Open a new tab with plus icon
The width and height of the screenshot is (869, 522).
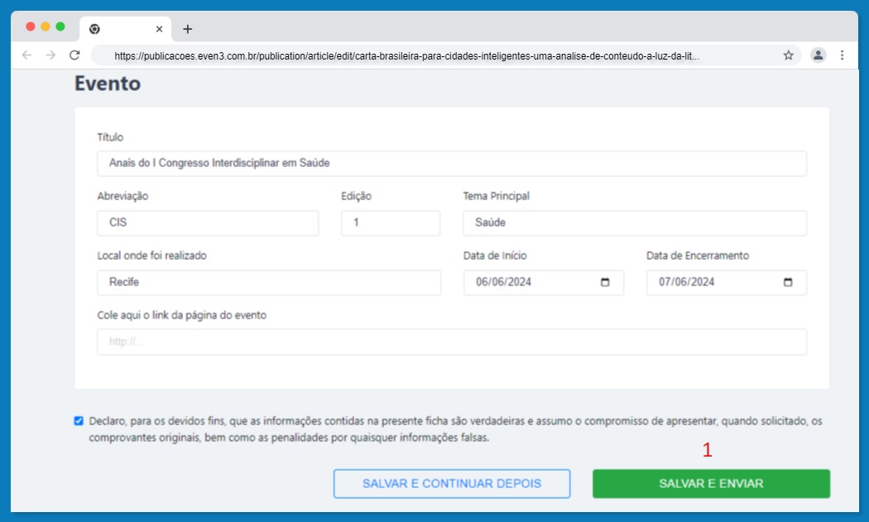tap(187, 29)
